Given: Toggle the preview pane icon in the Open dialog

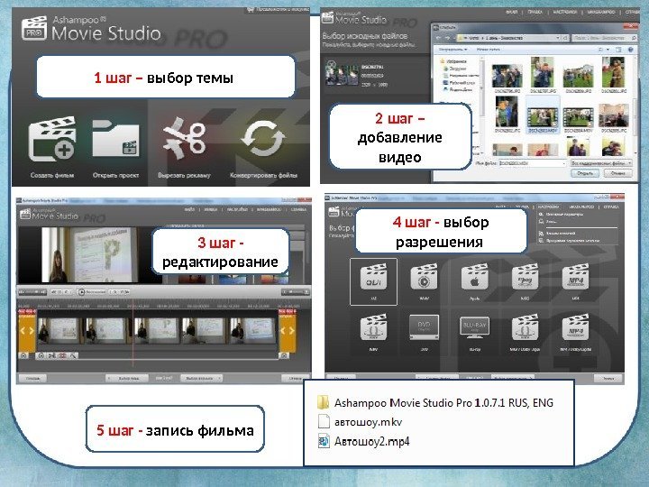Looking at the screenshot, I should click(x=618, y=50).
